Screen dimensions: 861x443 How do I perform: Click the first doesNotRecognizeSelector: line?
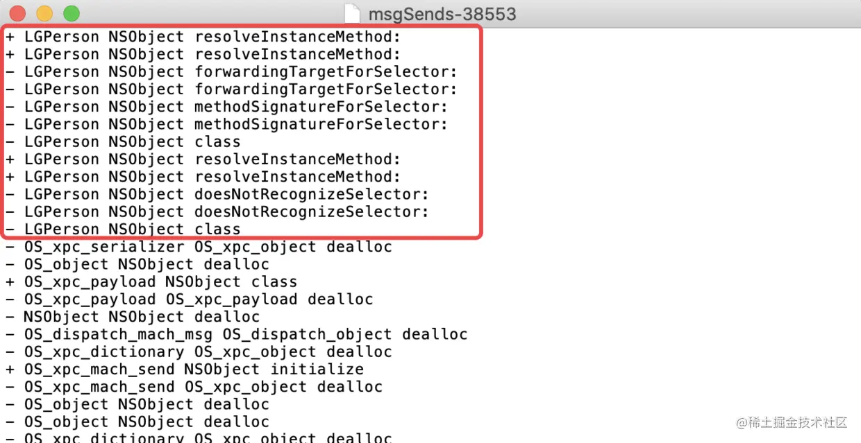tap(217, 194)
